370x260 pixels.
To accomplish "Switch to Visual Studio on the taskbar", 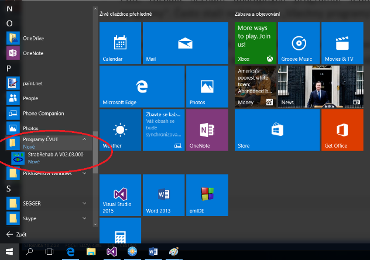I will [112, 252].
